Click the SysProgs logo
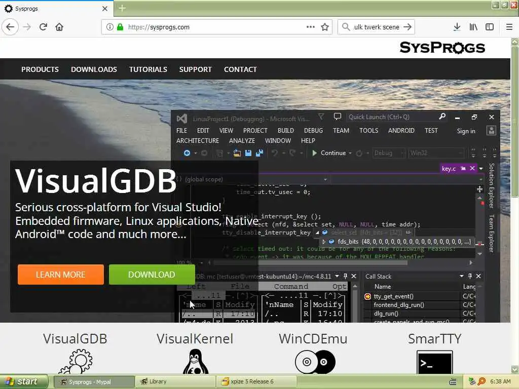This screenshot has width=519, height=389. coord(442,48)
